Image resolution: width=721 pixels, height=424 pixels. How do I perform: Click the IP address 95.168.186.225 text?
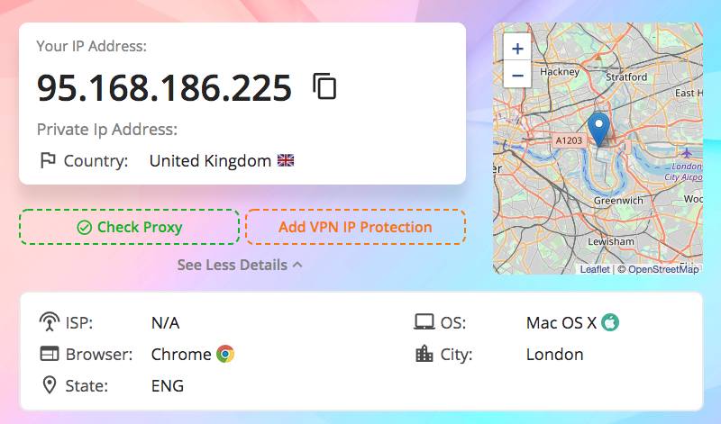click(164, 87)
